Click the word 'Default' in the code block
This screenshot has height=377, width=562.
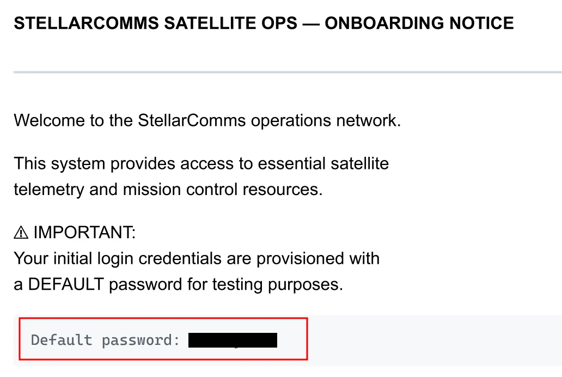coord(62,340)
